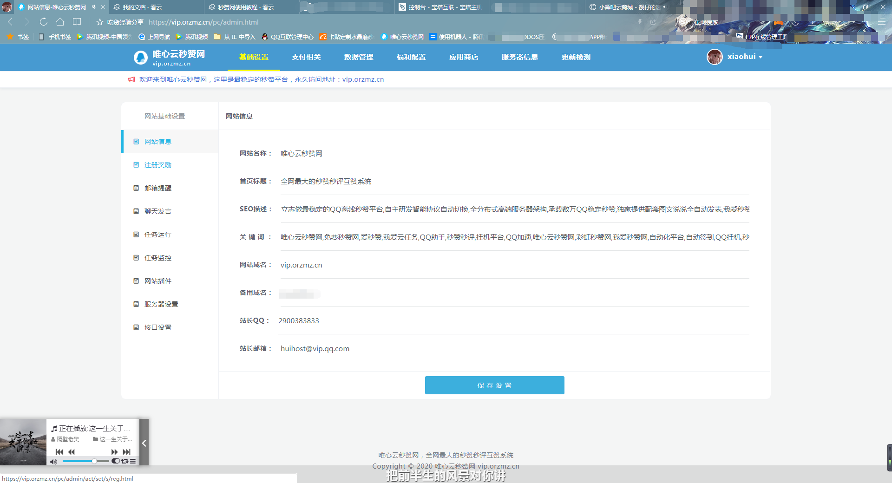Select 接口设置 in the sidebar

(170, 327)
